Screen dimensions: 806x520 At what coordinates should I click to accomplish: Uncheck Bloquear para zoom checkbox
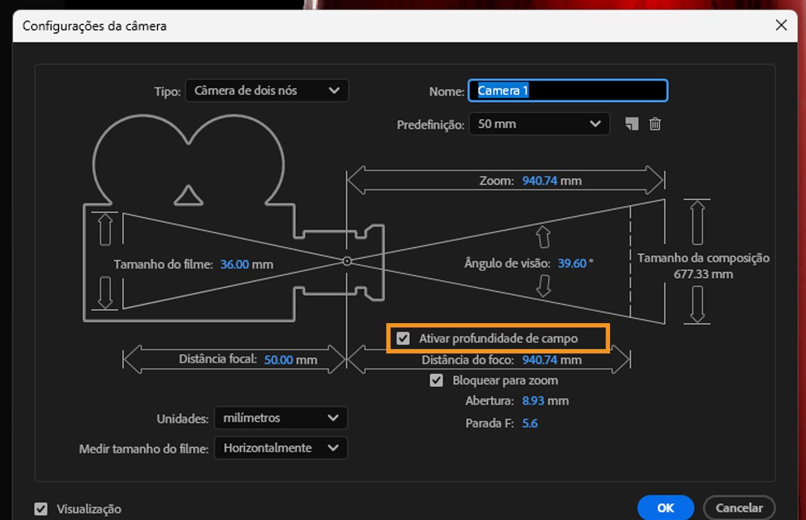436,380
